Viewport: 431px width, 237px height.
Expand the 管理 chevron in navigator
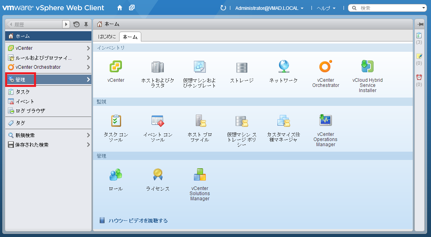pos(88,79)
